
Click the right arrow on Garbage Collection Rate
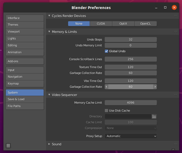click(155, 87)
